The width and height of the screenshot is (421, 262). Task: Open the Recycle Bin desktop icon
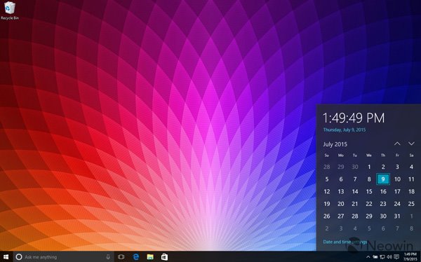click(x=10, y=11)
